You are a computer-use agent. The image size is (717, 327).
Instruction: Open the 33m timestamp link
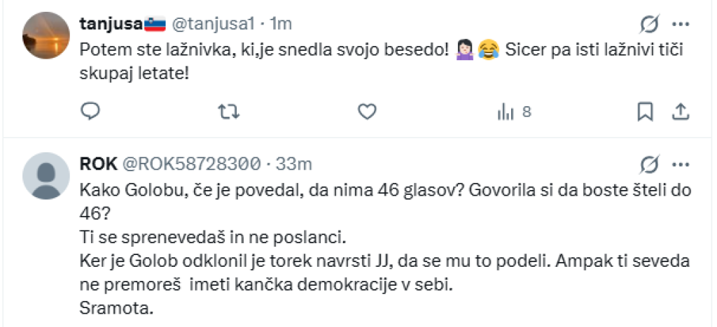(x=294, y=164)
